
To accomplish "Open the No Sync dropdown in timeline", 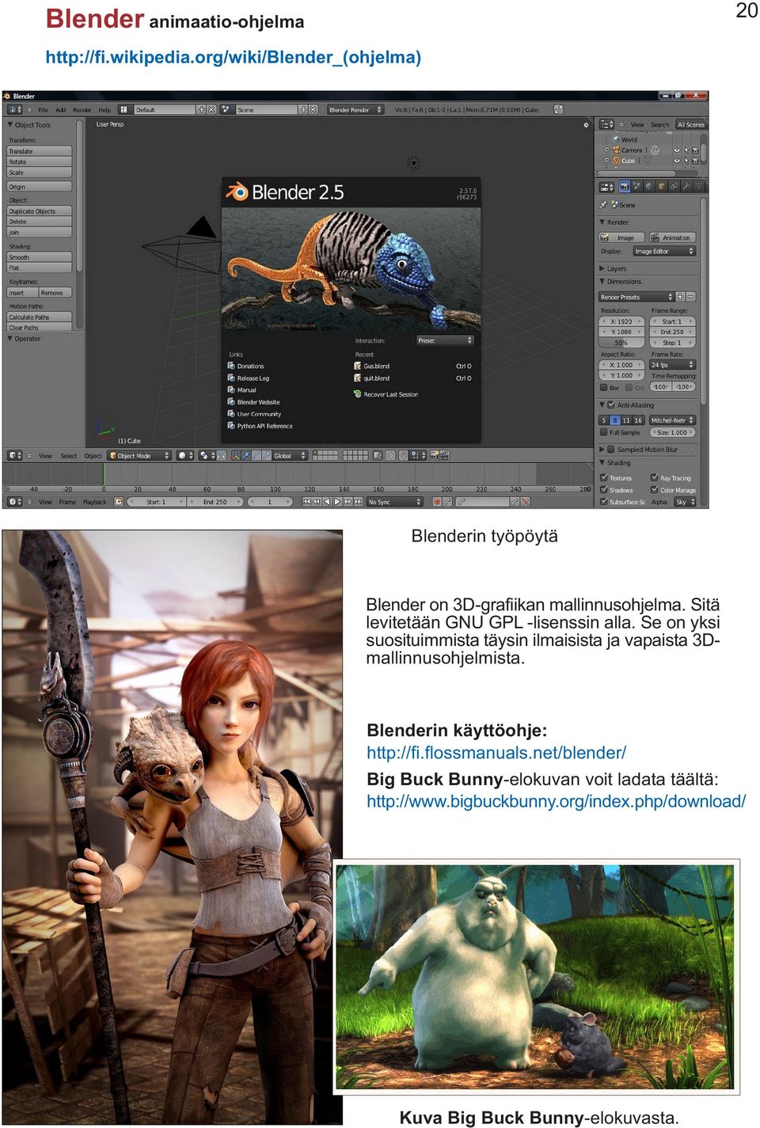I will (x=394, y=502).
